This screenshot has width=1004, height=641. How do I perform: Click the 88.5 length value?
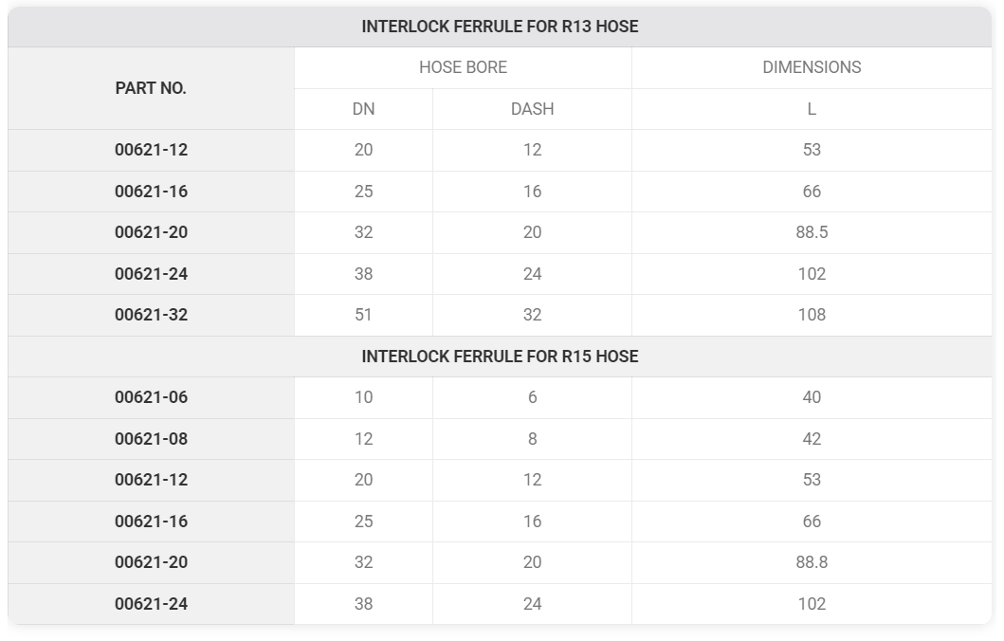pos(812,232)
